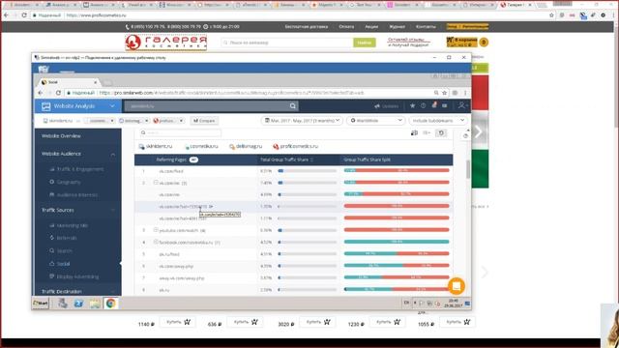This screenshot has height=348, width=619.
Task: Reload the outer browser page
Action: (24, 15)
